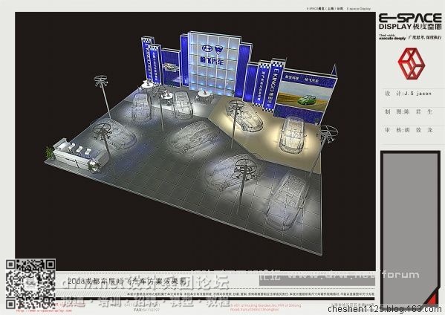Click the red wireframe cube icon
This screenshot has width=445, height=315.
[x=412, y=64]
